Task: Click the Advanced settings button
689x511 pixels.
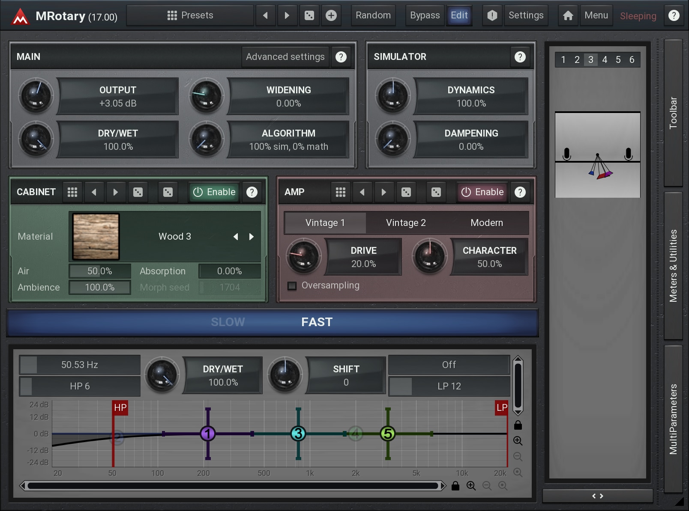Action: 285,57
